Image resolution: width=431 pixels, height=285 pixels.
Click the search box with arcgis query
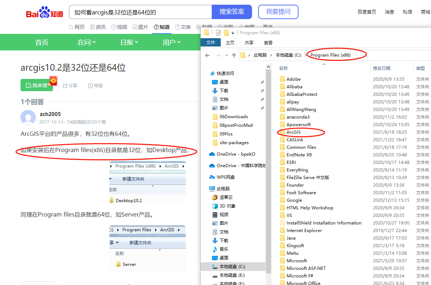coord(140,12)
